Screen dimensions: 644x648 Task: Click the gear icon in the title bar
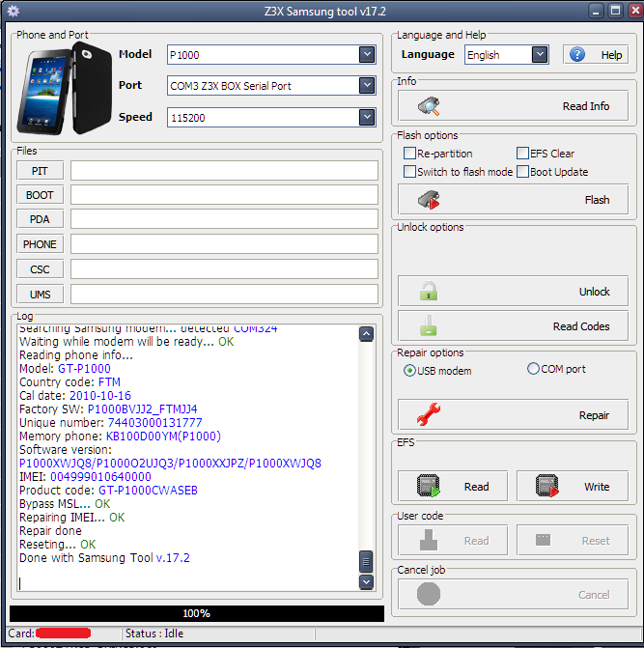pos(14,12)
